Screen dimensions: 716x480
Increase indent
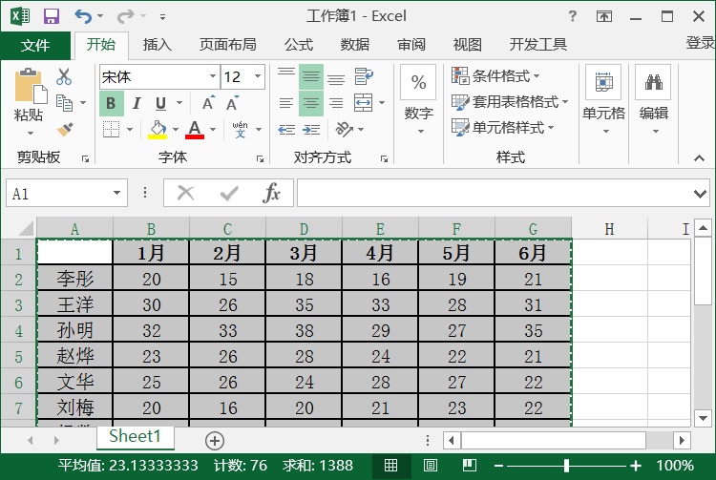pos(311,130)
